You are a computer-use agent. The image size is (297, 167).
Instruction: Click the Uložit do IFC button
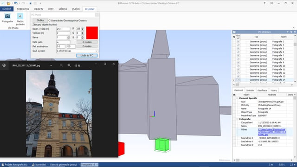(x=87, y=56)
